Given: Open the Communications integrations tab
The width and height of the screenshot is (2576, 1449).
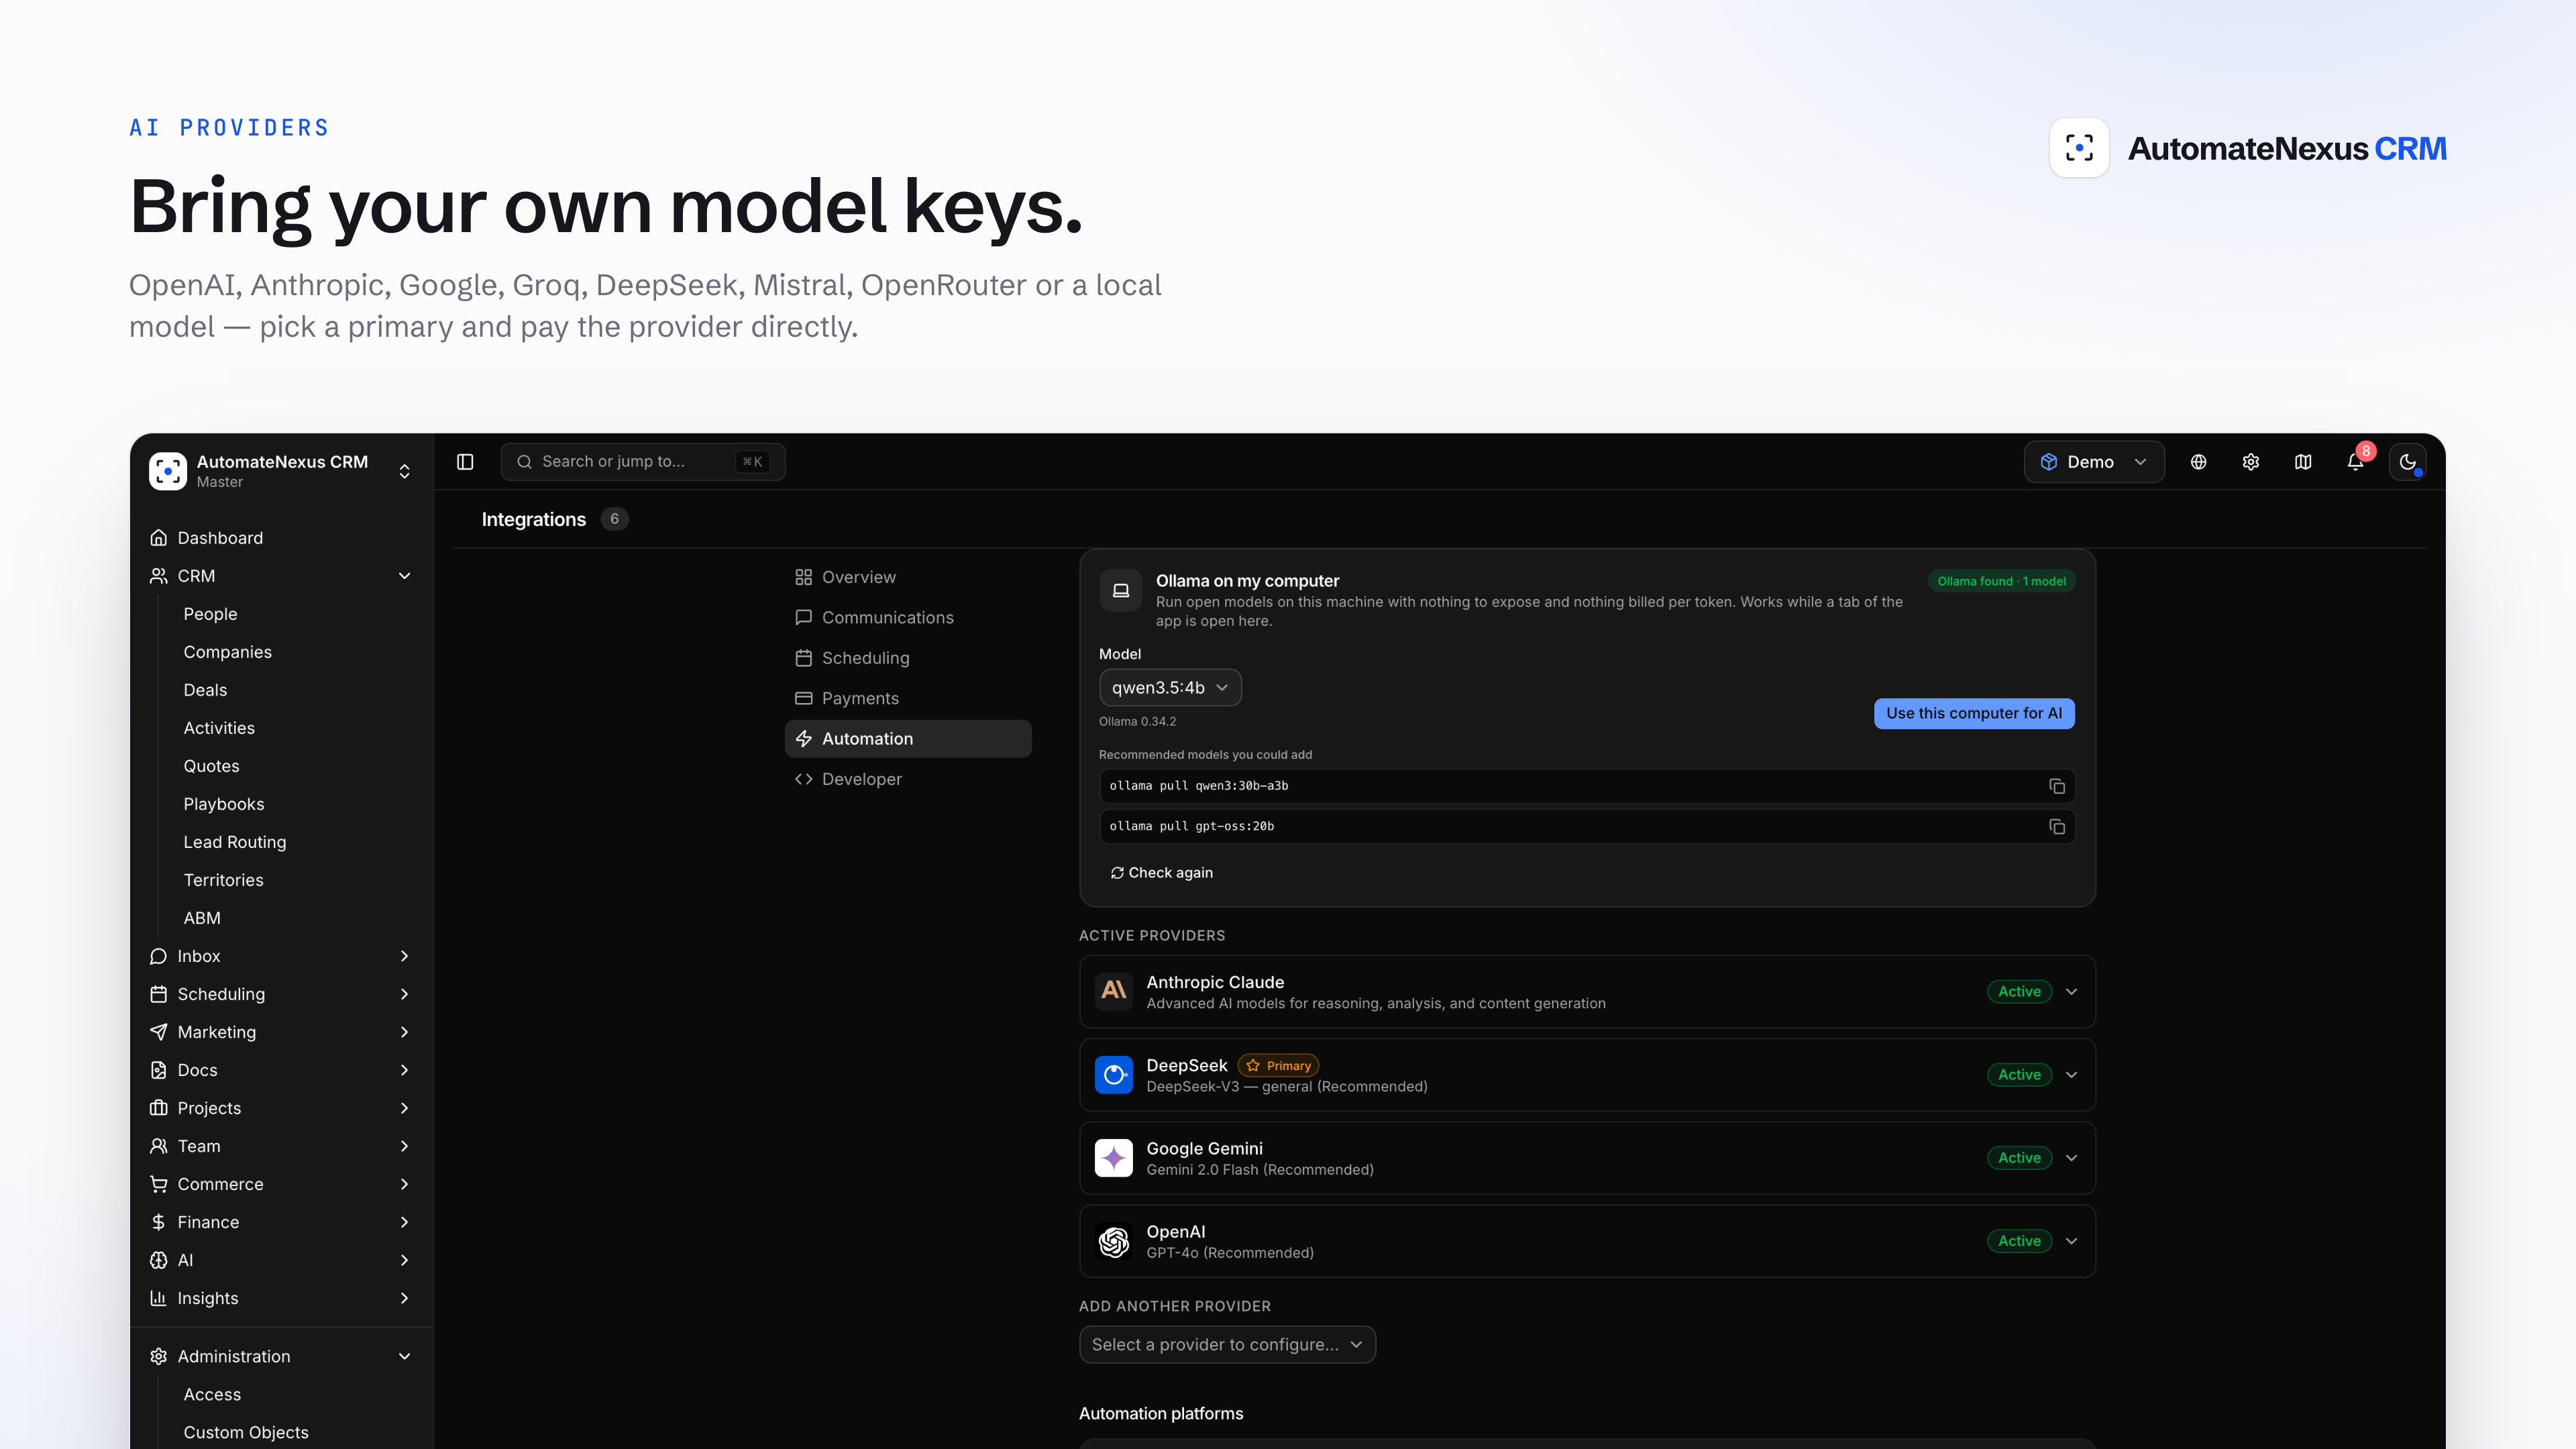Looking at the screenshot, I should click(908, 618).
